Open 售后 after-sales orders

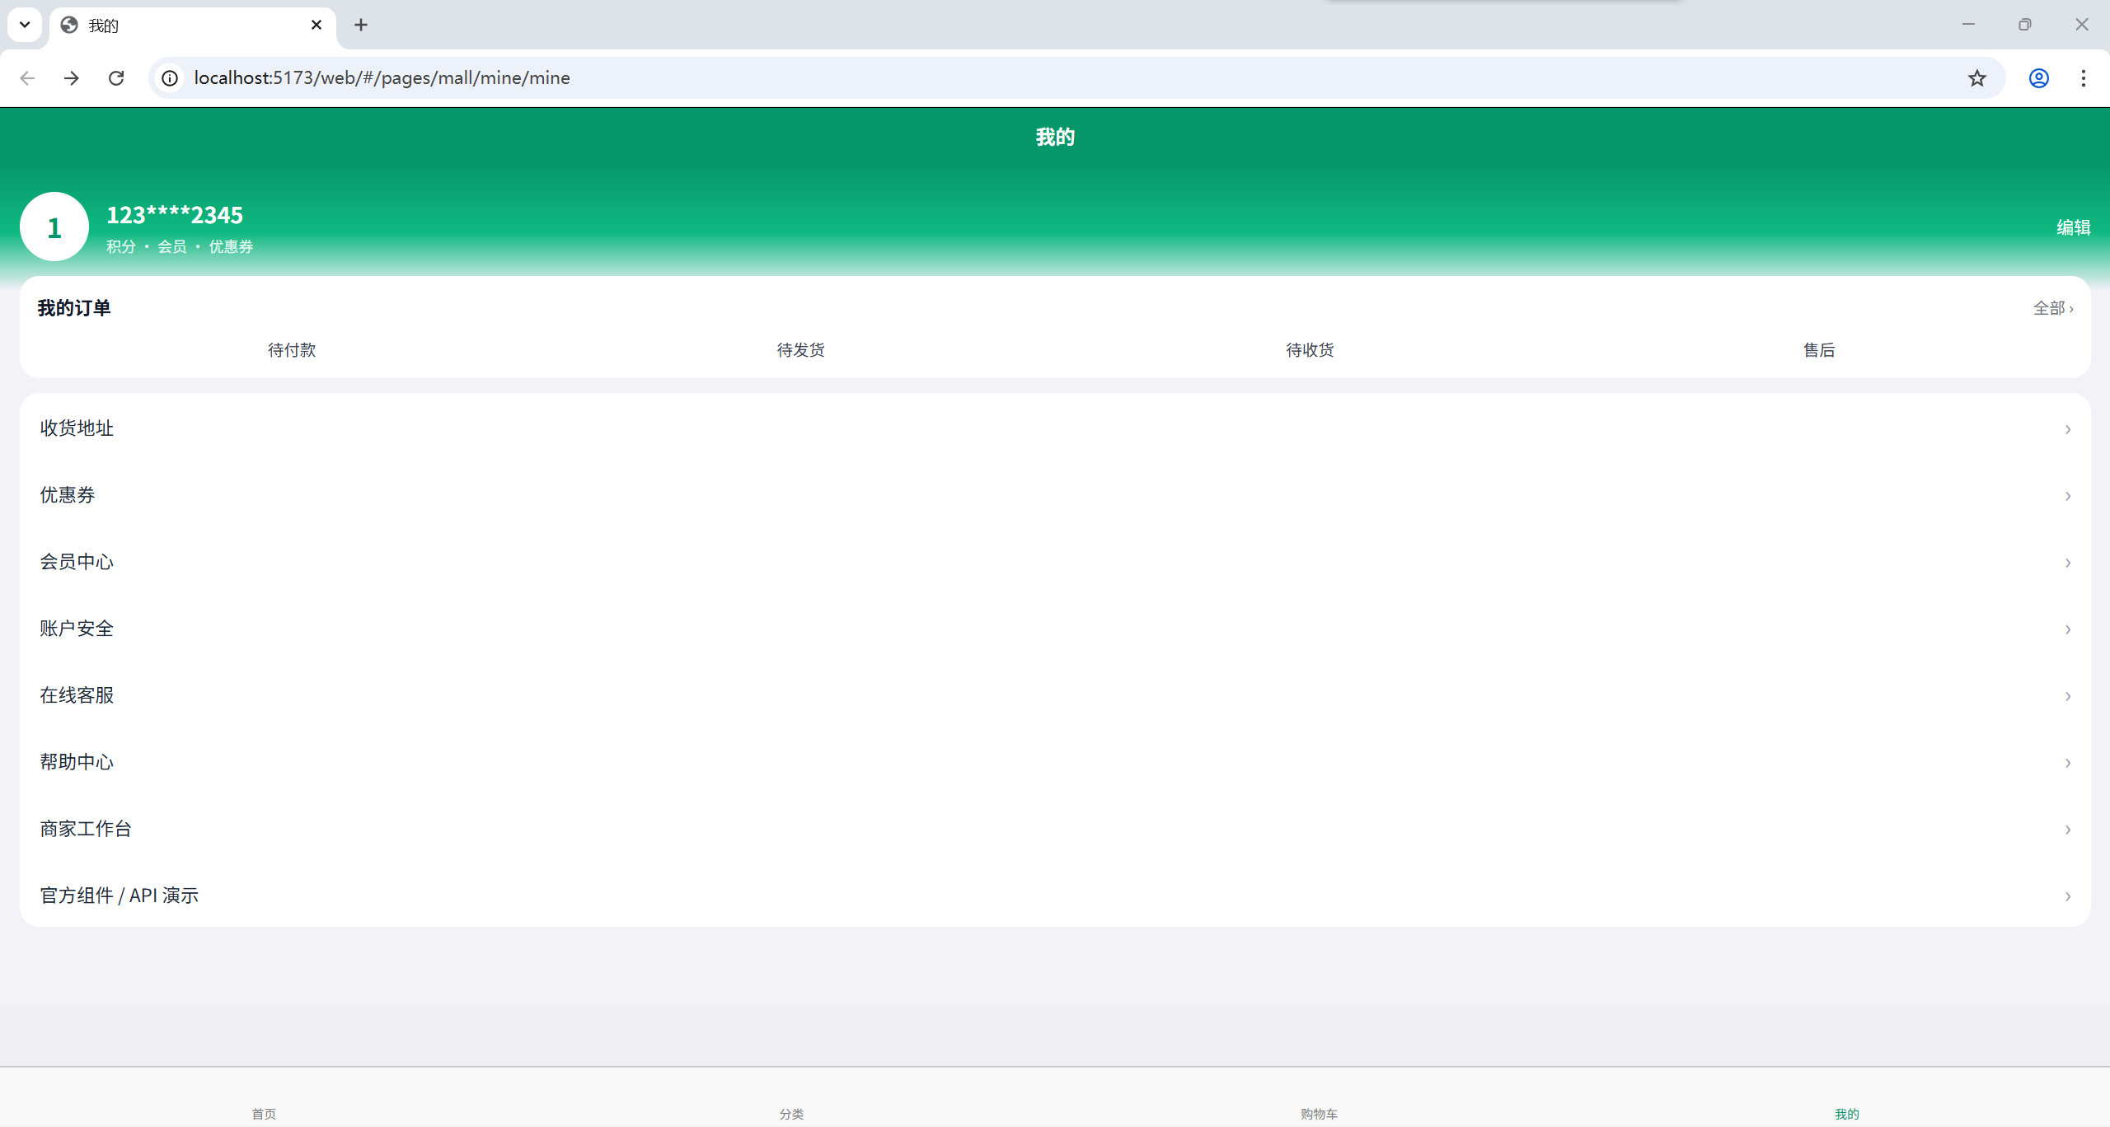[1819, 350]
